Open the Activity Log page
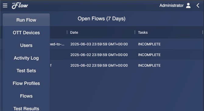The height and width of the screenshot is (111, 204). (26, 58)
